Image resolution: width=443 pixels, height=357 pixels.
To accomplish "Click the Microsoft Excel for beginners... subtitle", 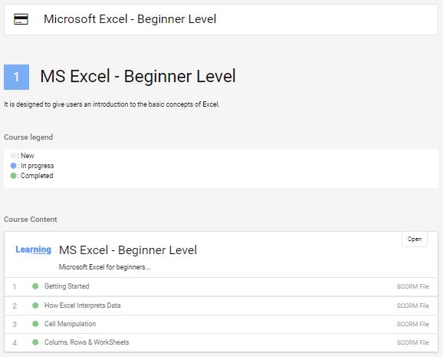I will pyautogui.click(x=104, y=267).
